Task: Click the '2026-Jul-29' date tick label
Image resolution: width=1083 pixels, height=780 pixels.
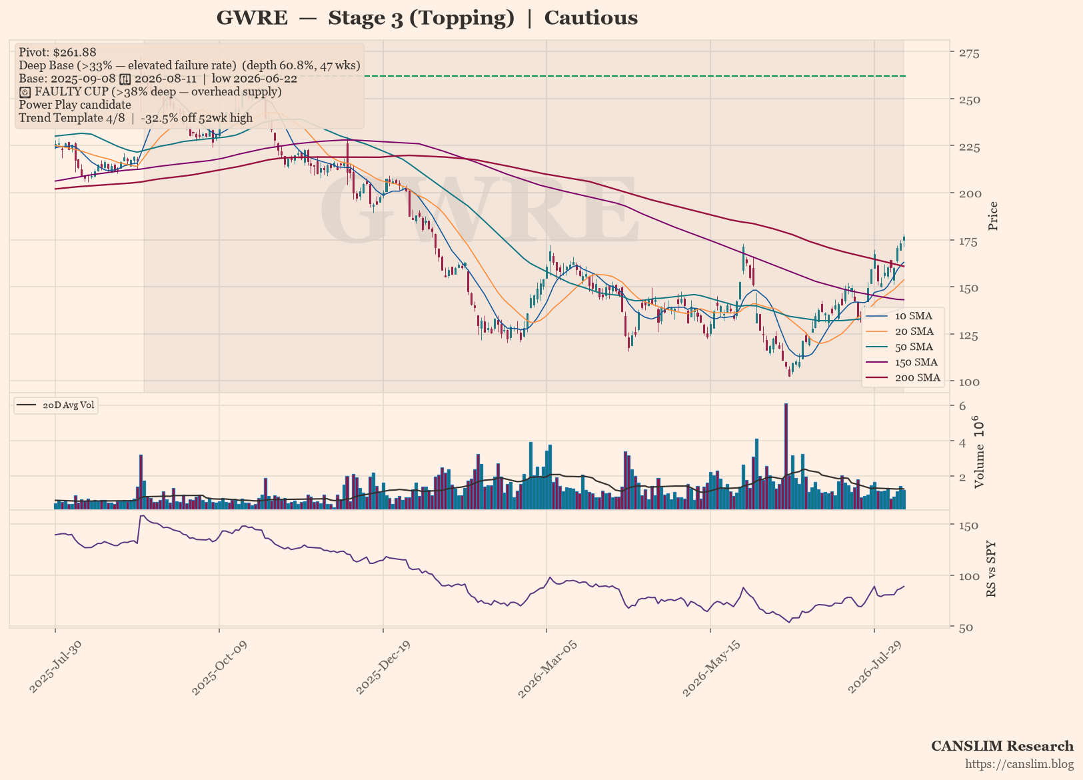Action: pyautogui.click(x=875, y=667)
